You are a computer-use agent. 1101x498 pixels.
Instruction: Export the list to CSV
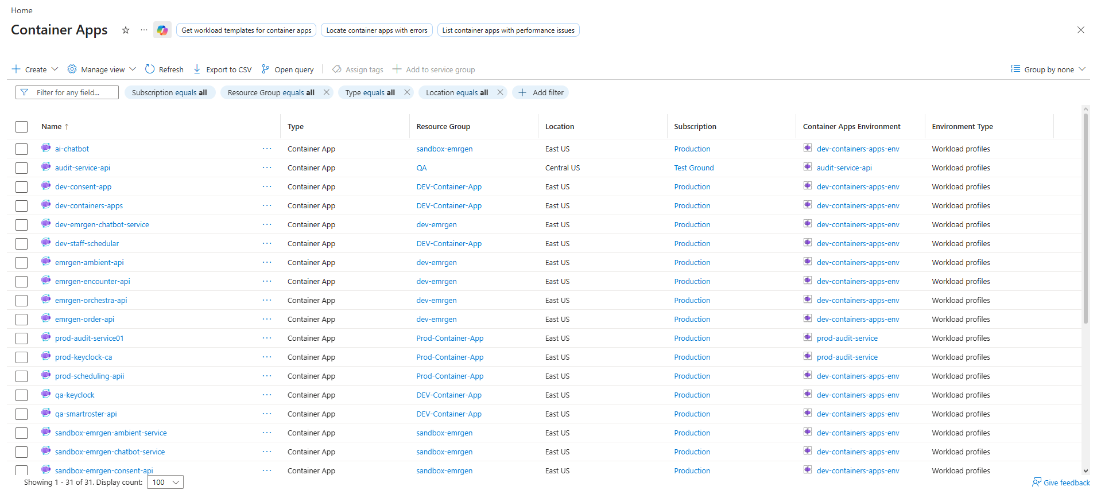222,69
